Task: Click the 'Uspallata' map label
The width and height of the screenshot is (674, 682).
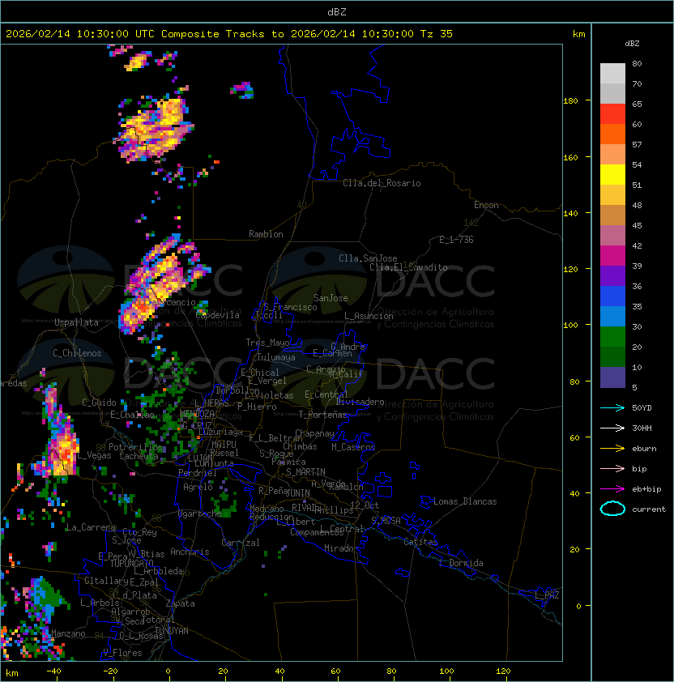Action: click(x=76, y=322)
